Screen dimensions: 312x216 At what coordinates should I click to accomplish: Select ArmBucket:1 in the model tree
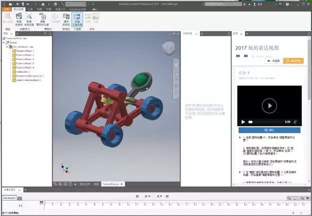pyautogui.click(x=21, y=72)
